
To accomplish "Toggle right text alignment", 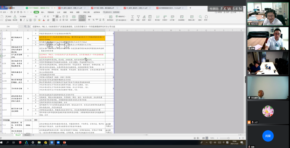I will (x=60, y=20).
